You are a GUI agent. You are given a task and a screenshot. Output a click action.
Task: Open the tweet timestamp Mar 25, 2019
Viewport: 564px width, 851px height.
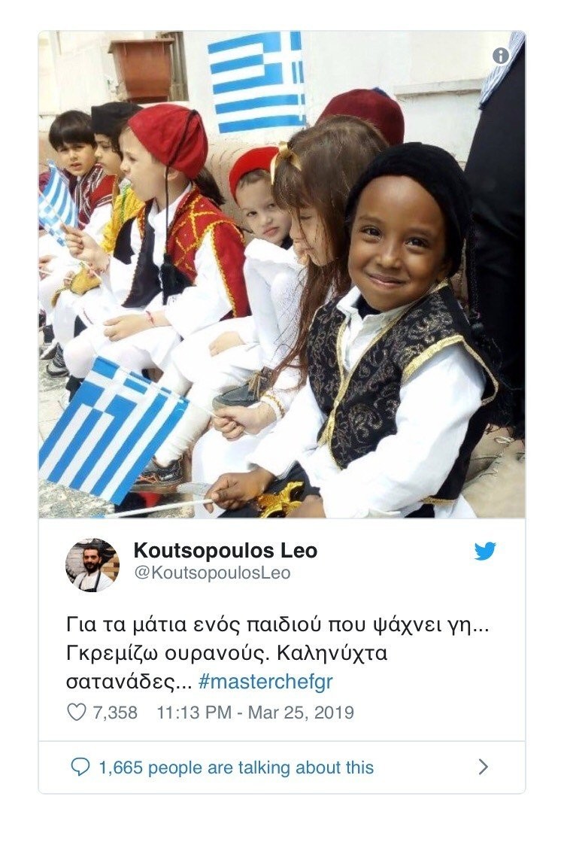301,712
